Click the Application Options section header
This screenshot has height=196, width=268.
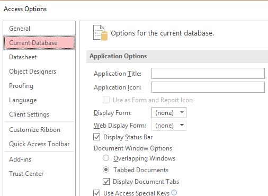pos(177,56)
